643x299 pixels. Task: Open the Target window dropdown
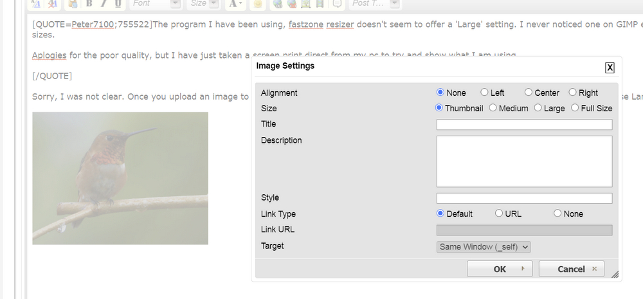pyautogui.click(x=484, y=247)
